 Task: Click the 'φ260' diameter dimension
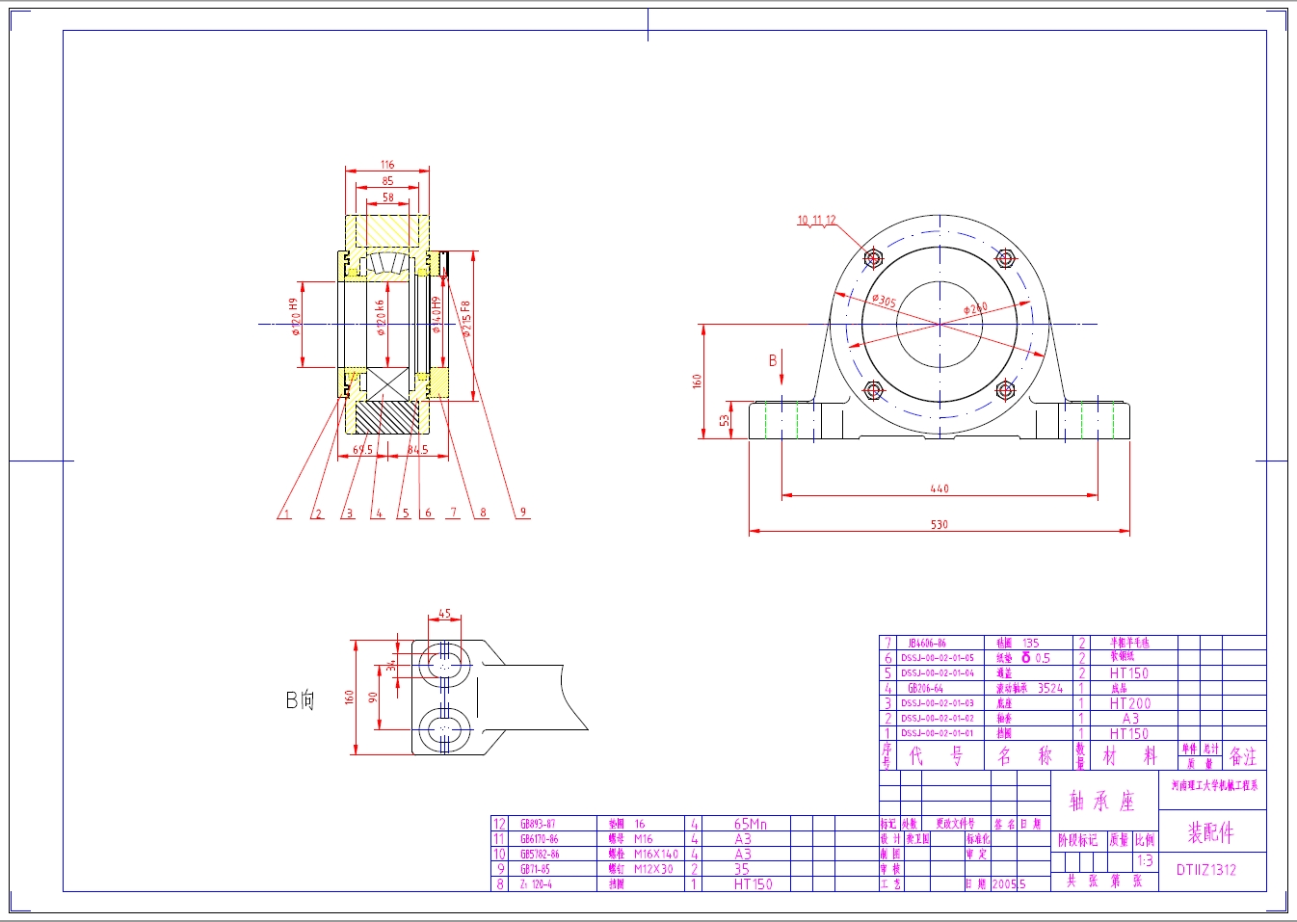click(x=975, y=308)
